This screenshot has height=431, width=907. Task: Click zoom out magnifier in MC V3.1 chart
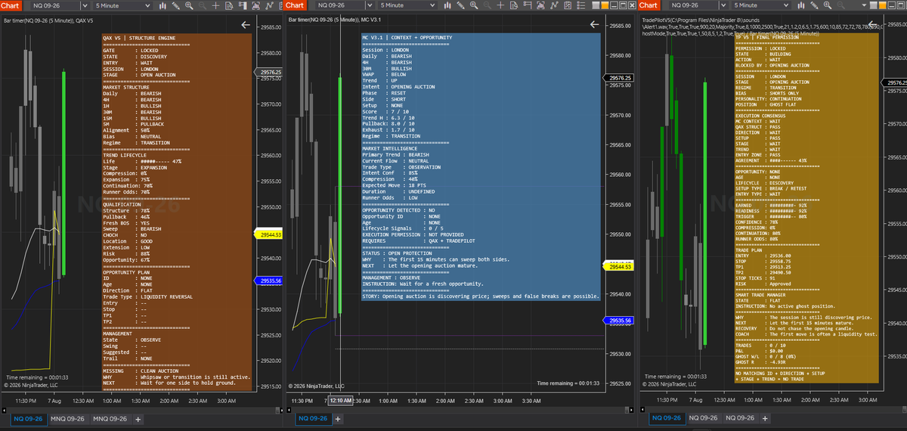488,5
